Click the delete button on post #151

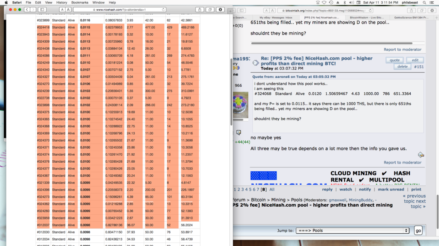point(402,66)
